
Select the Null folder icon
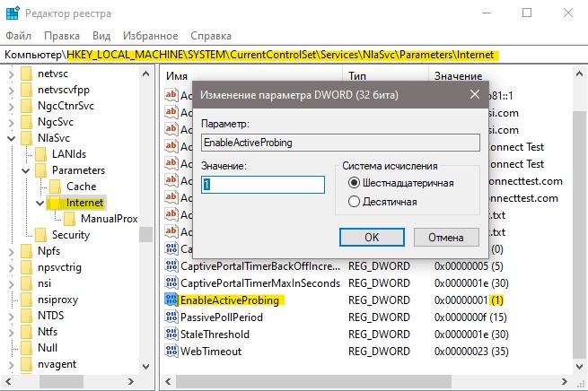click(27, 348)
